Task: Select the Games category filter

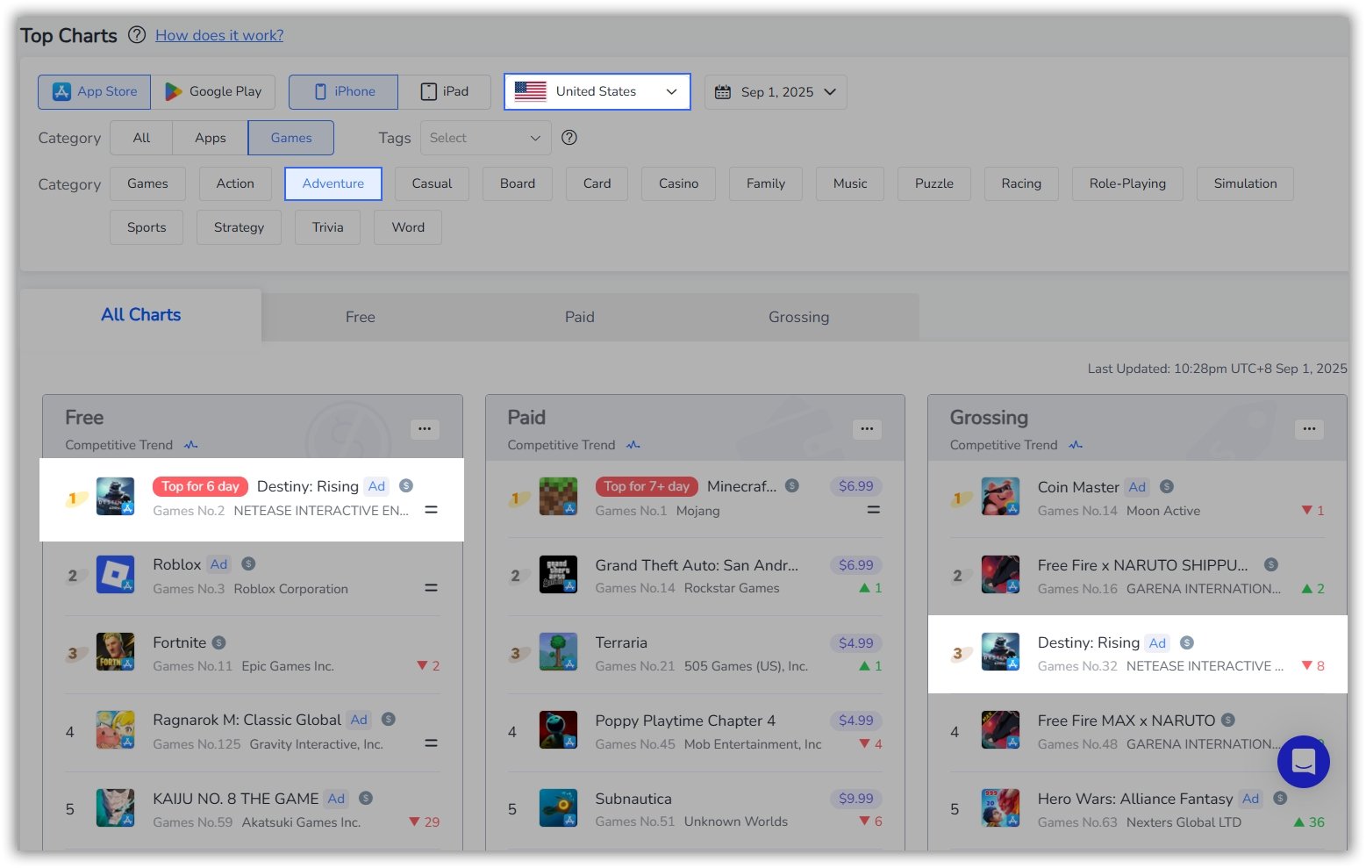Action: pyautogui.click(x=291, y=138)
